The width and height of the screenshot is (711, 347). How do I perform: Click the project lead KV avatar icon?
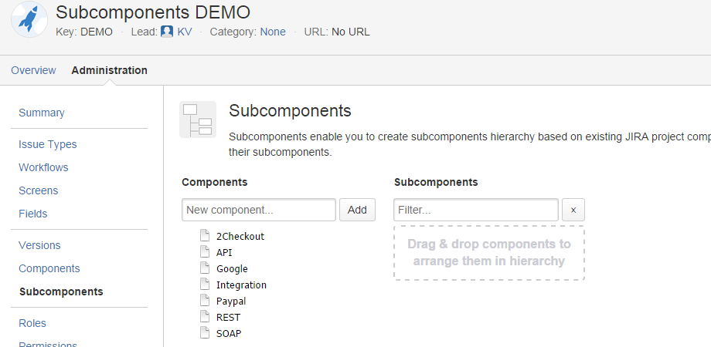tap(166, 32)
